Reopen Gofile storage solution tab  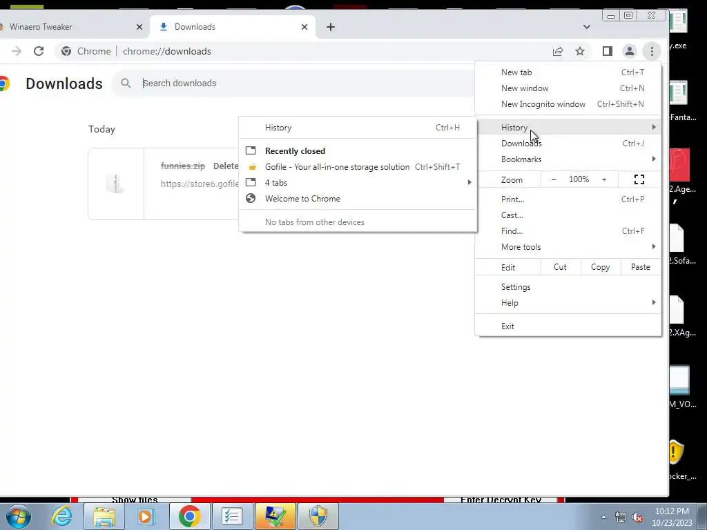358,167
